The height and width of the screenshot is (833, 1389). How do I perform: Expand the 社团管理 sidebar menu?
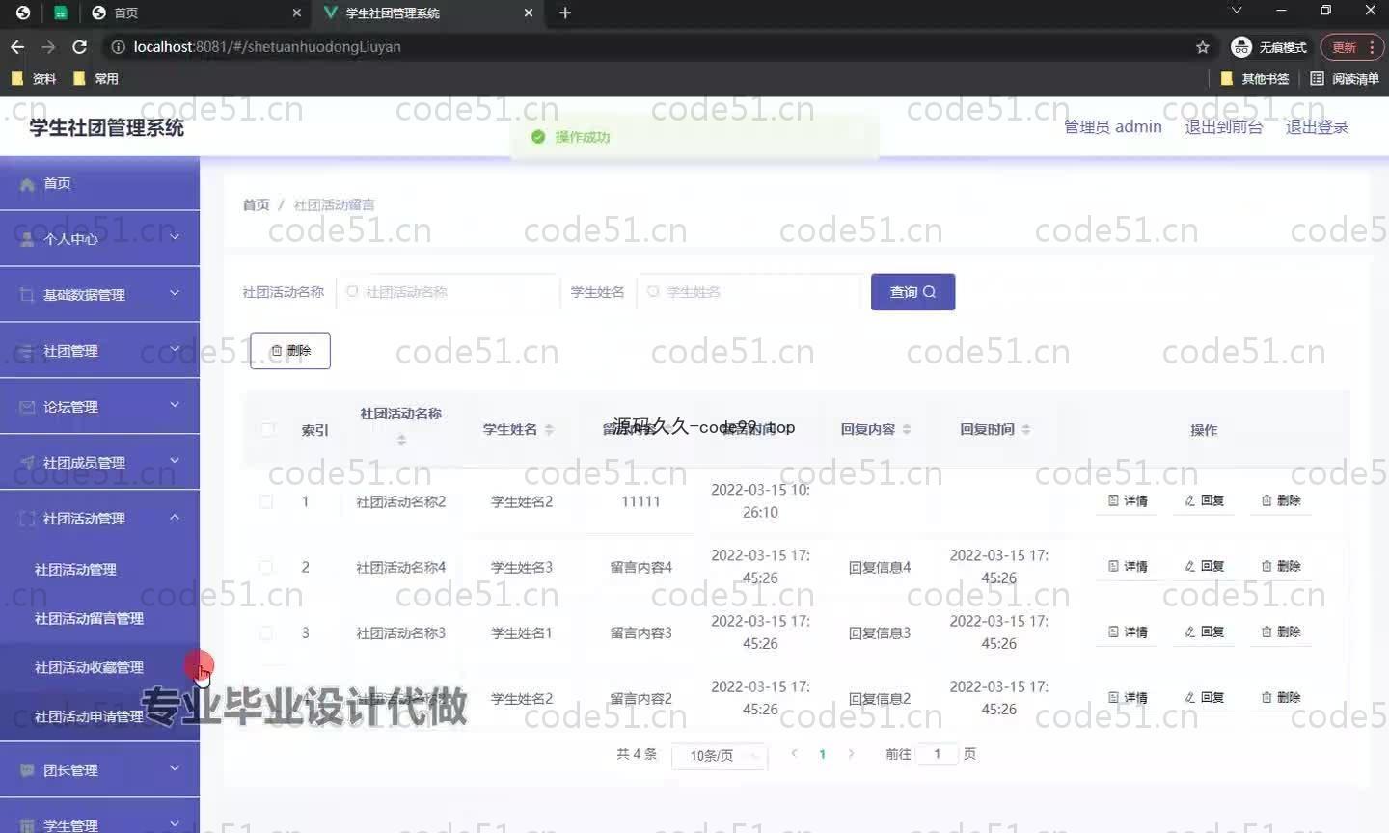tap(99, 350)
